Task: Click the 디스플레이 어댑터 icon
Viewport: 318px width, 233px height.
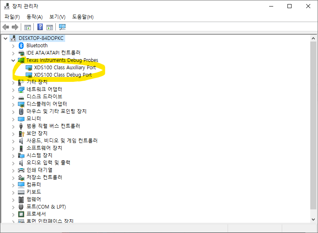Action: (21, 104)
